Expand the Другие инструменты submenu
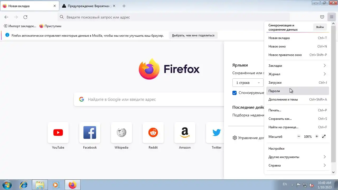The height and width of the screenshot is (190, 338). coord(298,157)
